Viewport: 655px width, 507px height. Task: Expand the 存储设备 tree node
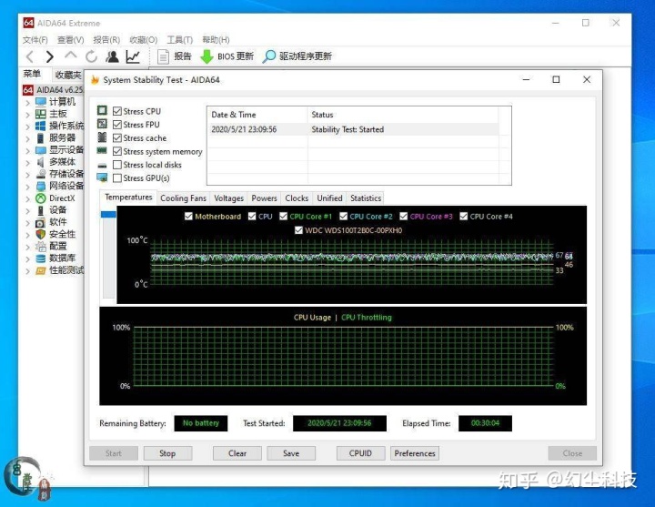coord(28,174)
